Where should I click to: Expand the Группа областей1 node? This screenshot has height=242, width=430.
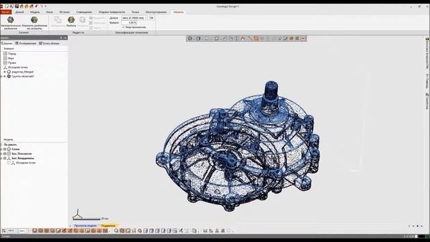1,76
